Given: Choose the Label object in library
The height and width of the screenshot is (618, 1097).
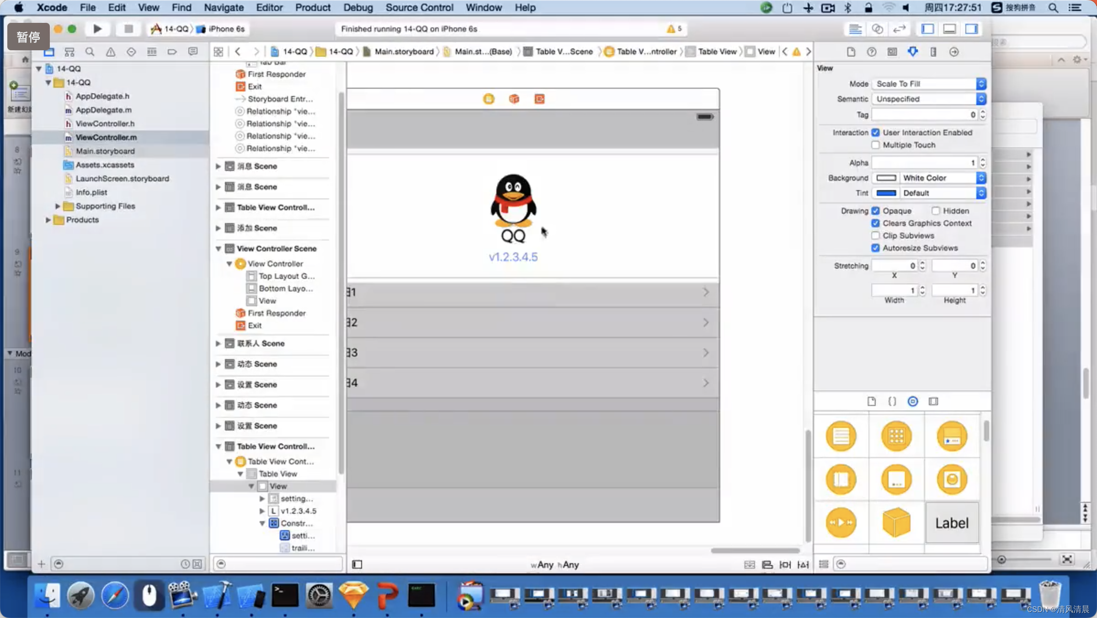Looking at the screenshot, I should (x=952, y=523).
